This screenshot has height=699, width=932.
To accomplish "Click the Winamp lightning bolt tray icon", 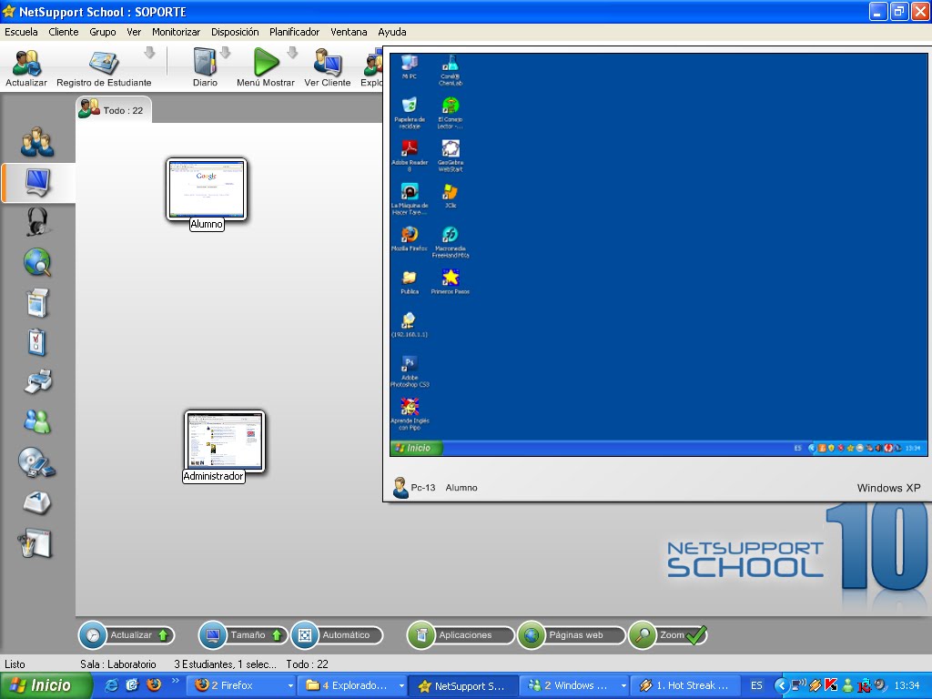I will click(x=815, y=685).
